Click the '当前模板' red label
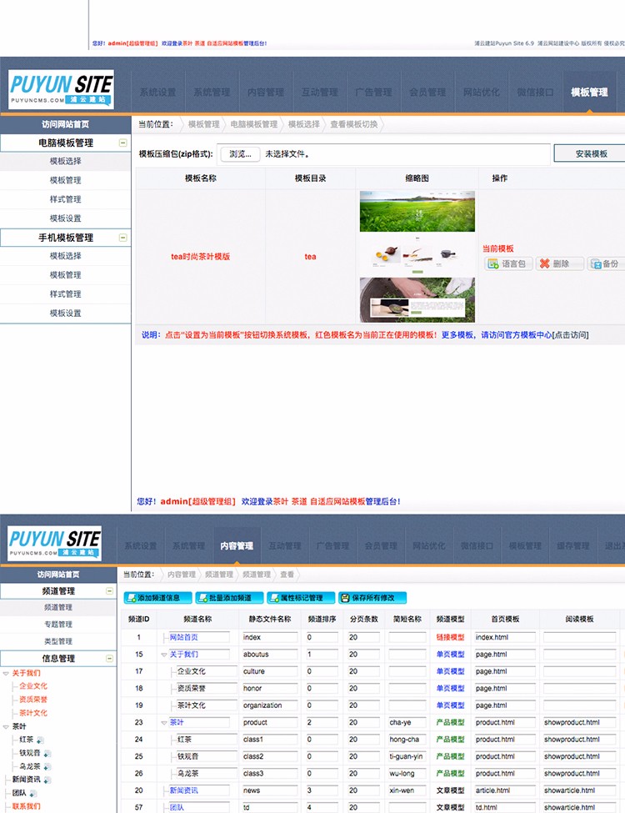Viewport: 625px width, 813px height. point(498,248)
